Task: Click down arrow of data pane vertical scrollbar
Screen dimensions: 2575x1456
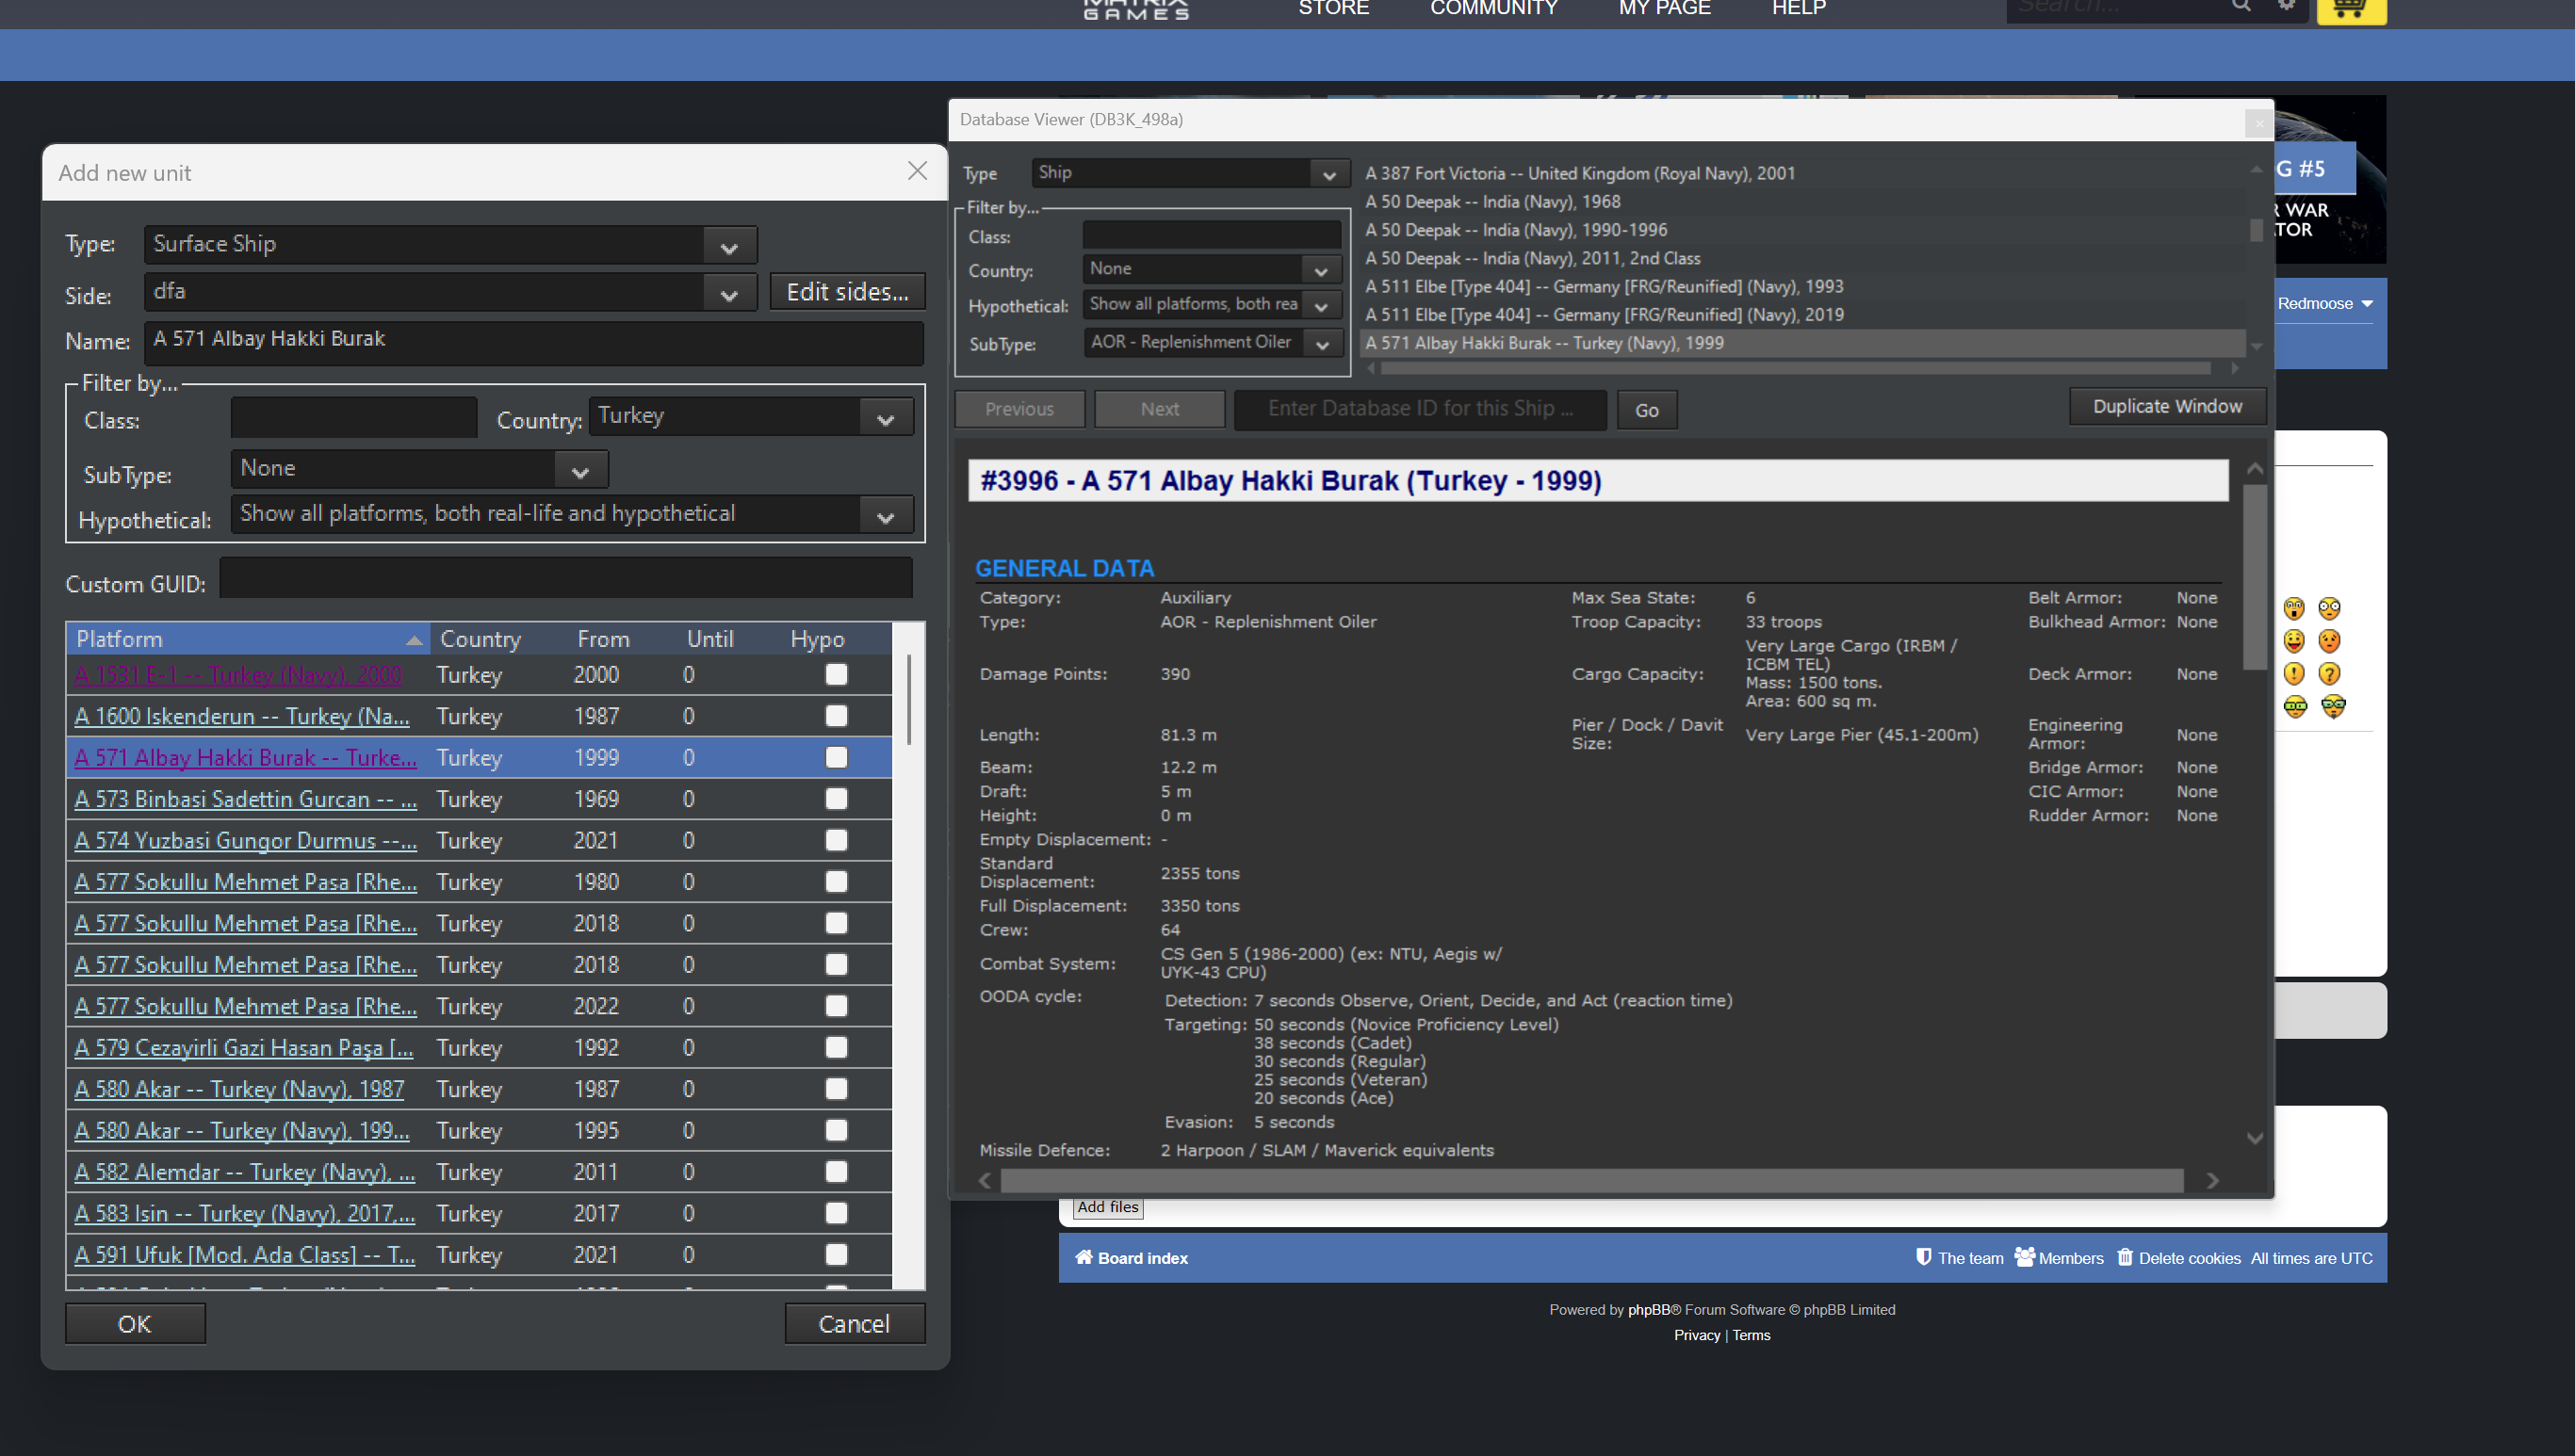Action: [x=2254, y=1138]
